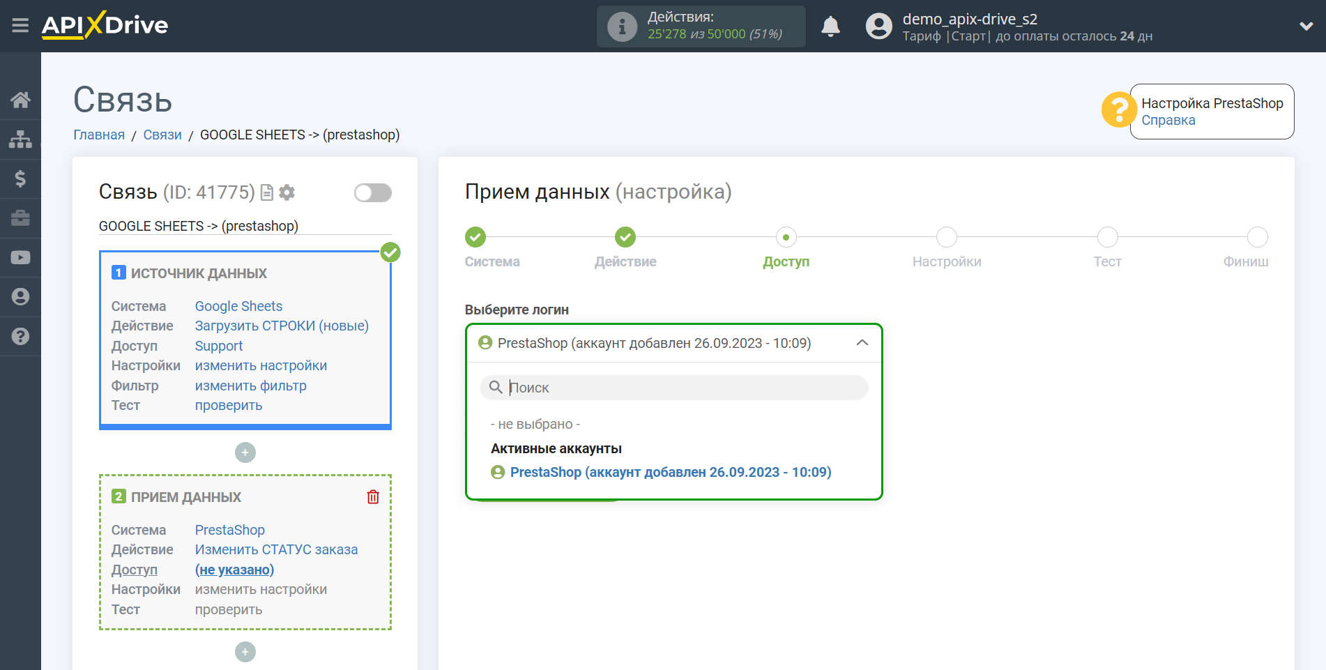The height and width of the screenshot is (670, 1326).
Task: Click изменить фильтр link
Action: pyautogui.click(x=250, y=386)
